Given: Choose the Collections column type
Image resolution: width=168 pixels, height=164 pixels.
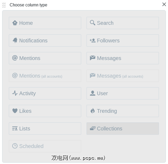Looking at the screenshot, I should point(123,129).
